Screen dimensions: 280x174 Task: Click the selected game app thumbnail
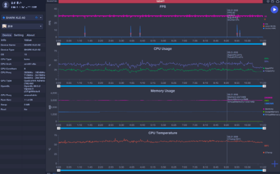pos(4,26)
